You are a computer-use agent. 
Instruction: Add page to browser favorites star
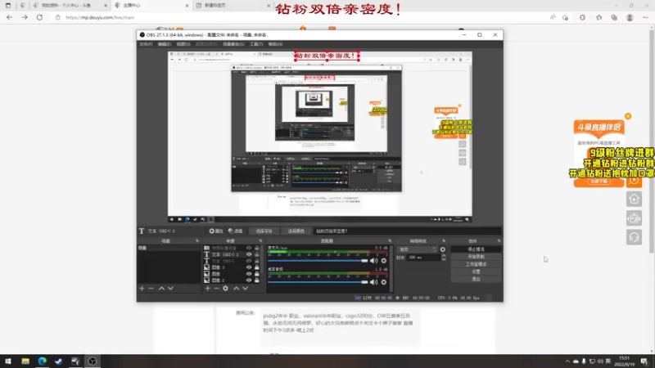pyautogui.click(x=565, y=17)
